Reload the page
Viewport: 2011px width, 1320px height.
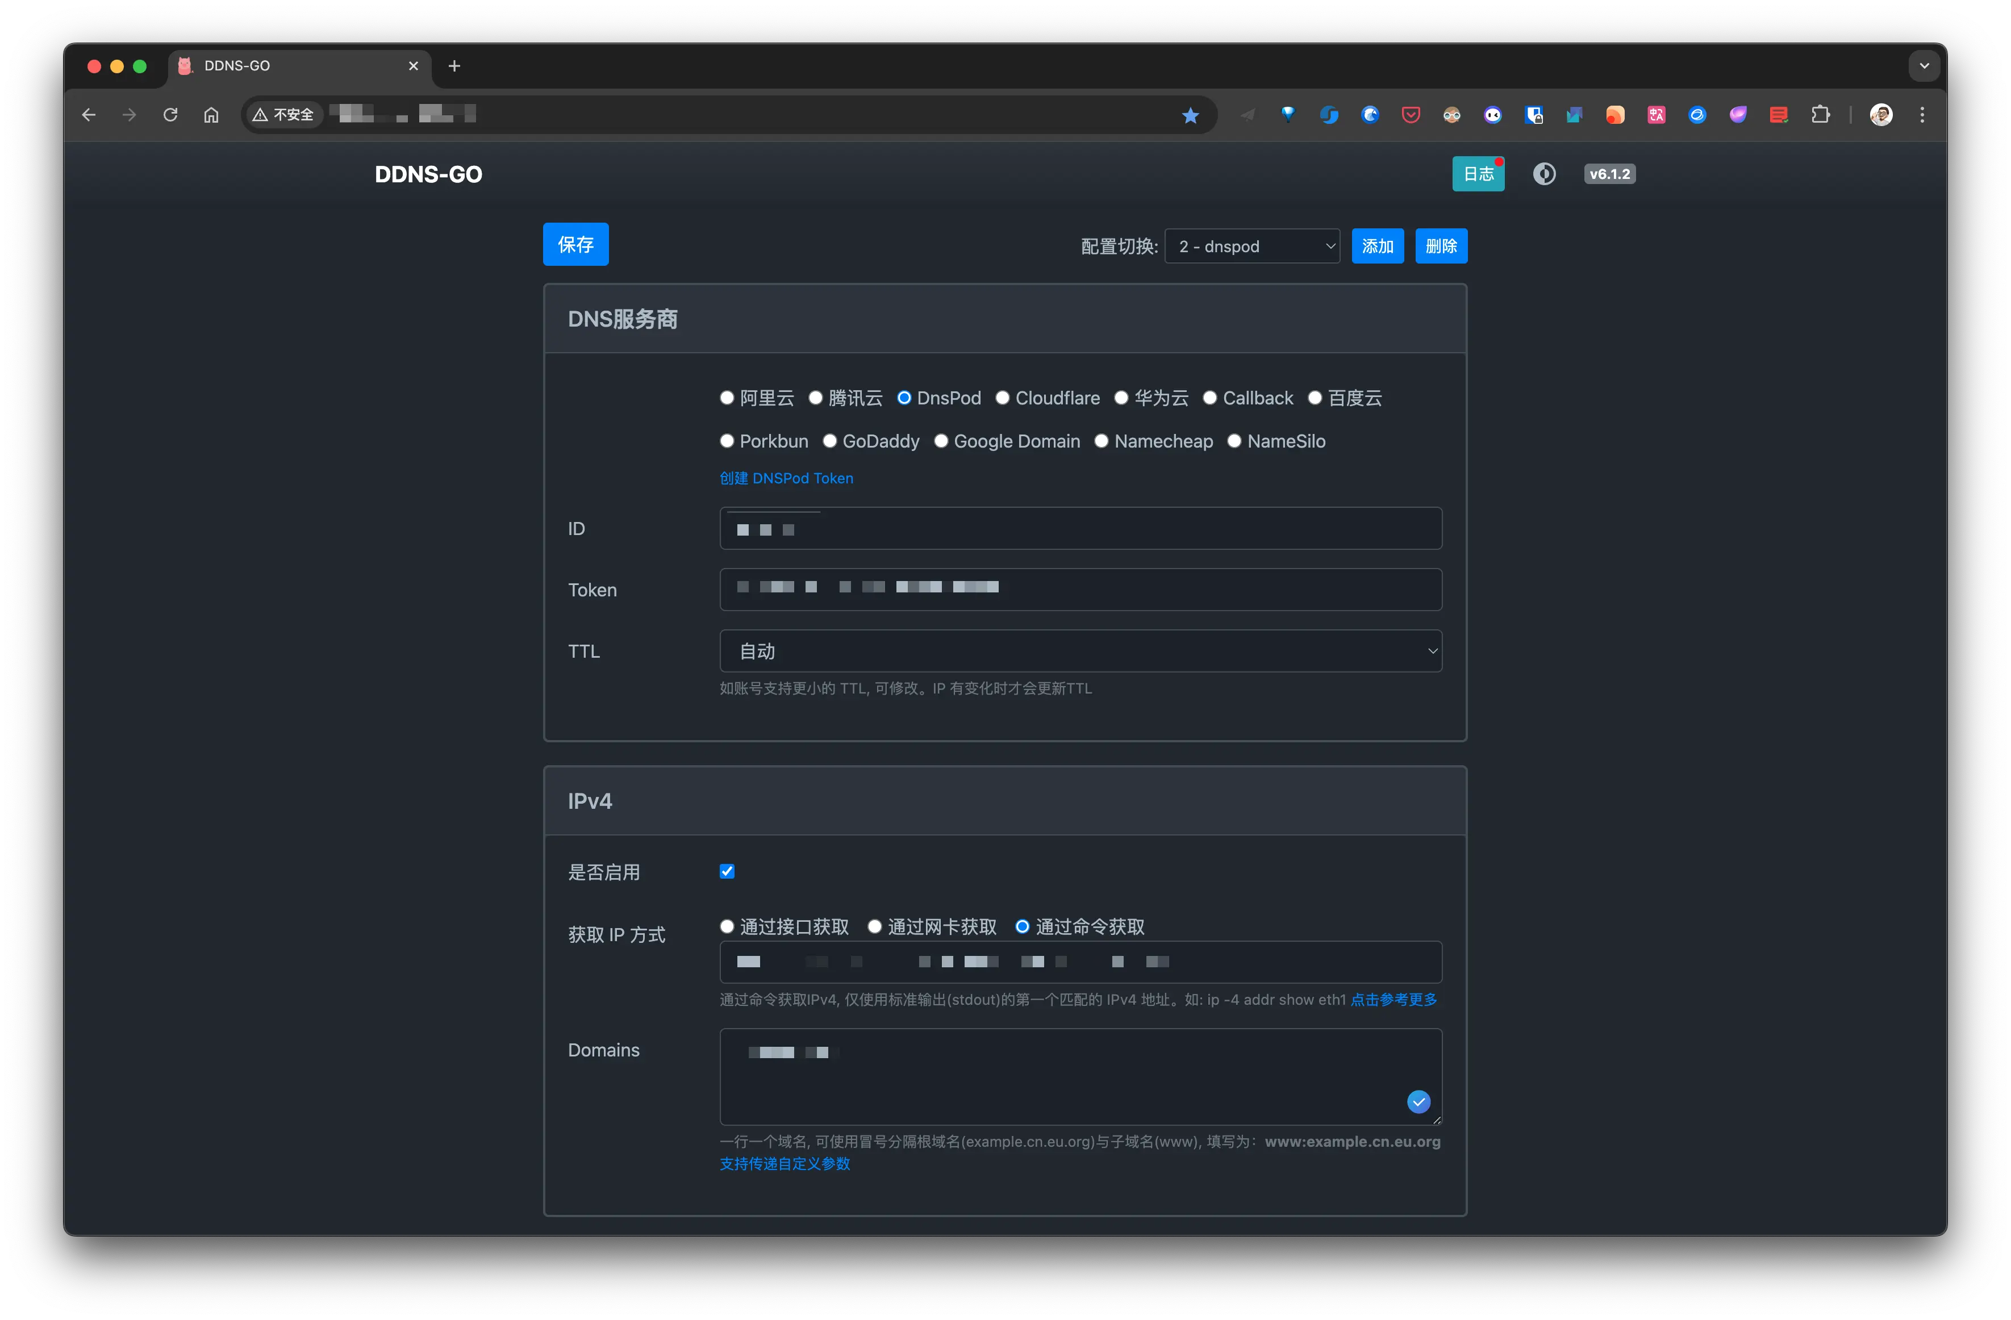(x=170, y=115)
